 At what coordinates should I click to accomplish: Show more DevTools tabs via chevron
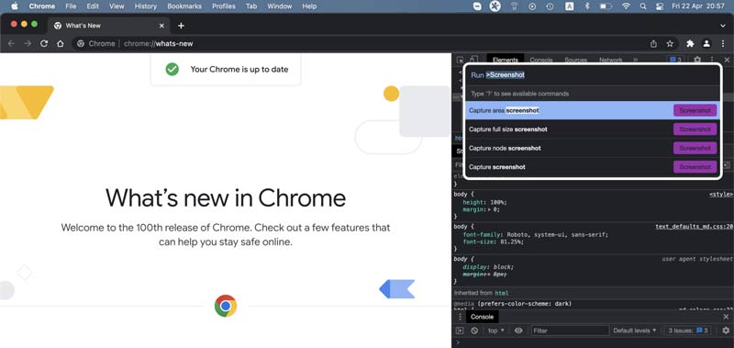click(x=635, y=60)
